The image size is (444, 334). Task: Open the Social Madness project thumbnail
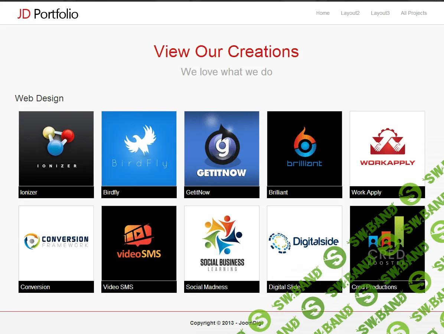(x=222, y=243)
